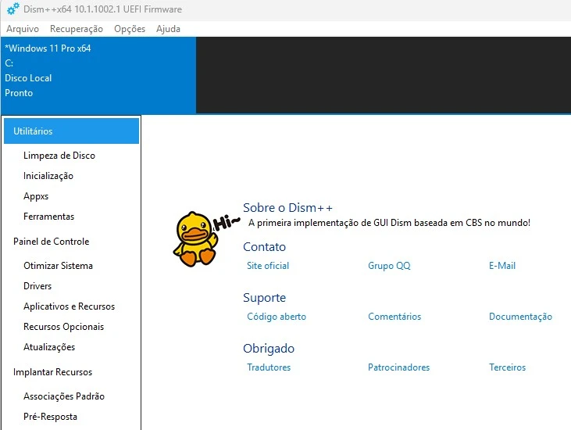Open the Appxs page

(x=36, y=196)
